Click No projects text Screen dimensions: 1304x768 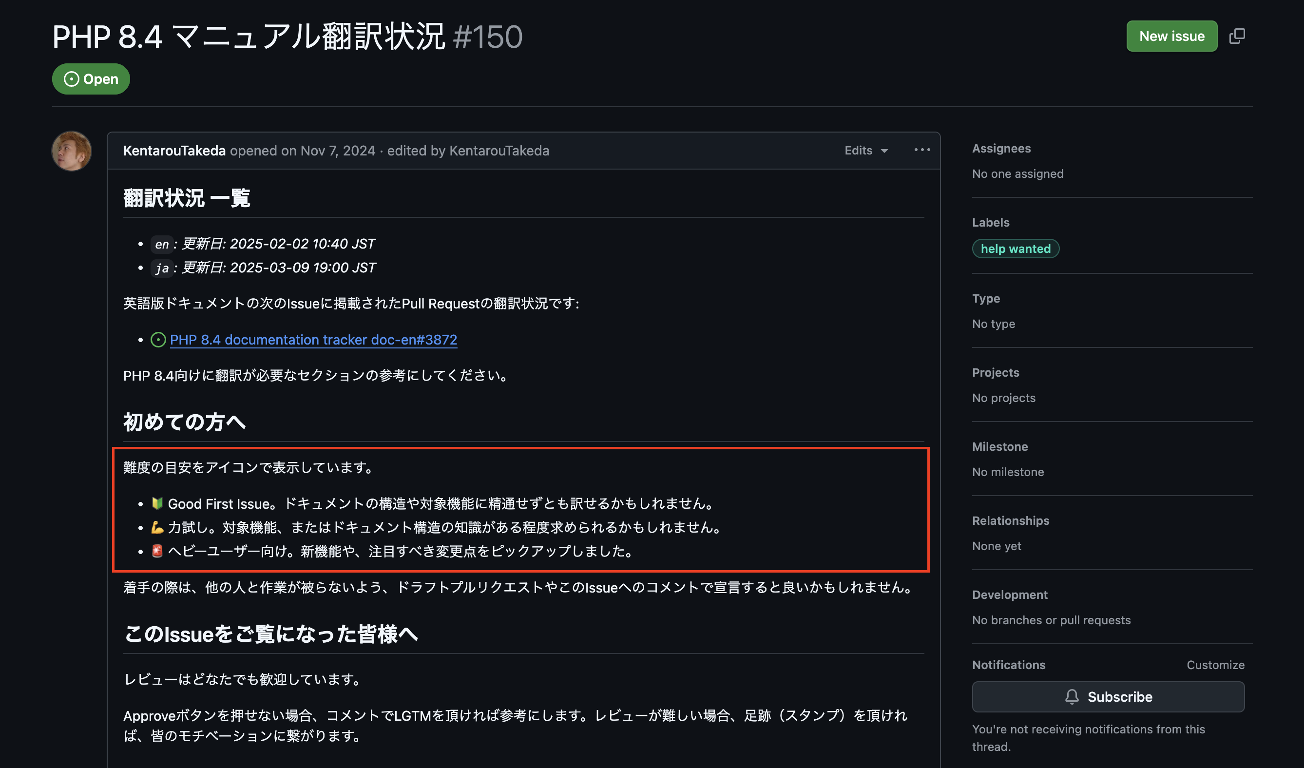tap(1004, 398)
